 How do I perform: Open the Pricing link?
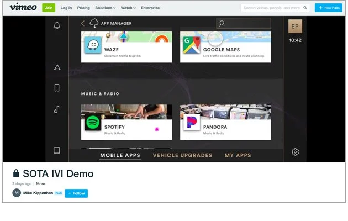coord(83,8)
